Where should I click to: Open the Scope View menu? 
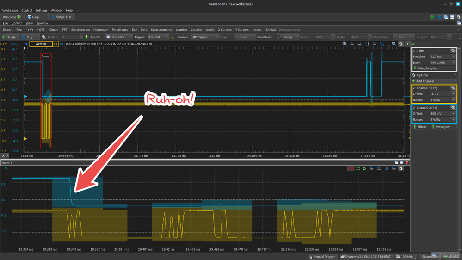pyautogui.click(x=29, y=23)
